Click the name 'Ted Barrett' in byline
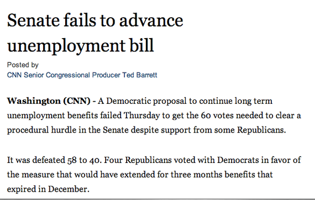Viewport: 315px width, 200px height. pyautogui.click(x=140, y=75)
